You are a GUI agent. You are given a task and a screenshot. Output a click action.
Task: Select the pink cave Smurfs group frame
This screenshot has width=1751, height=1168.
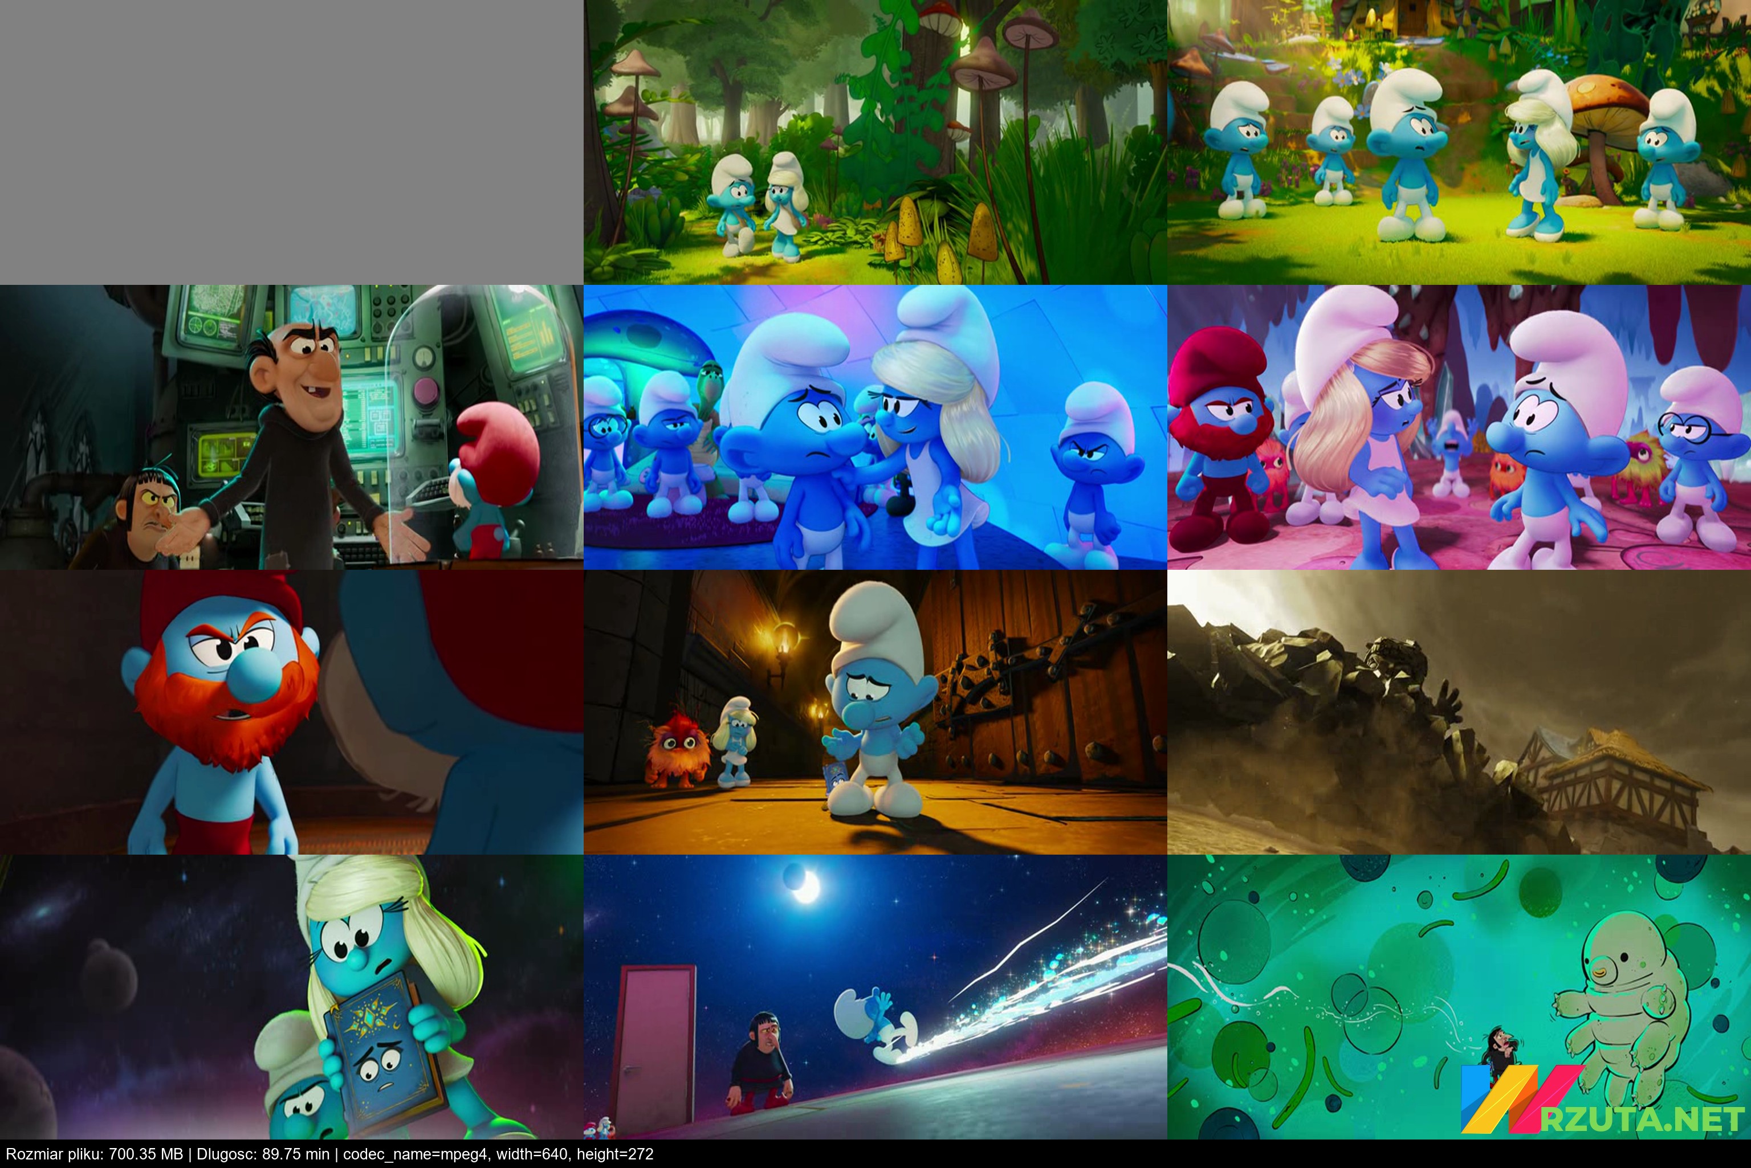1458,427
